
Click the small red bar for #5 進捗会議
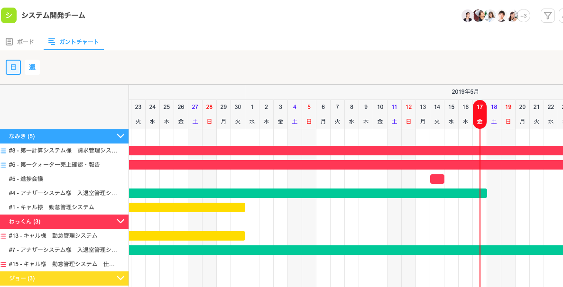[x=437, y=179]
